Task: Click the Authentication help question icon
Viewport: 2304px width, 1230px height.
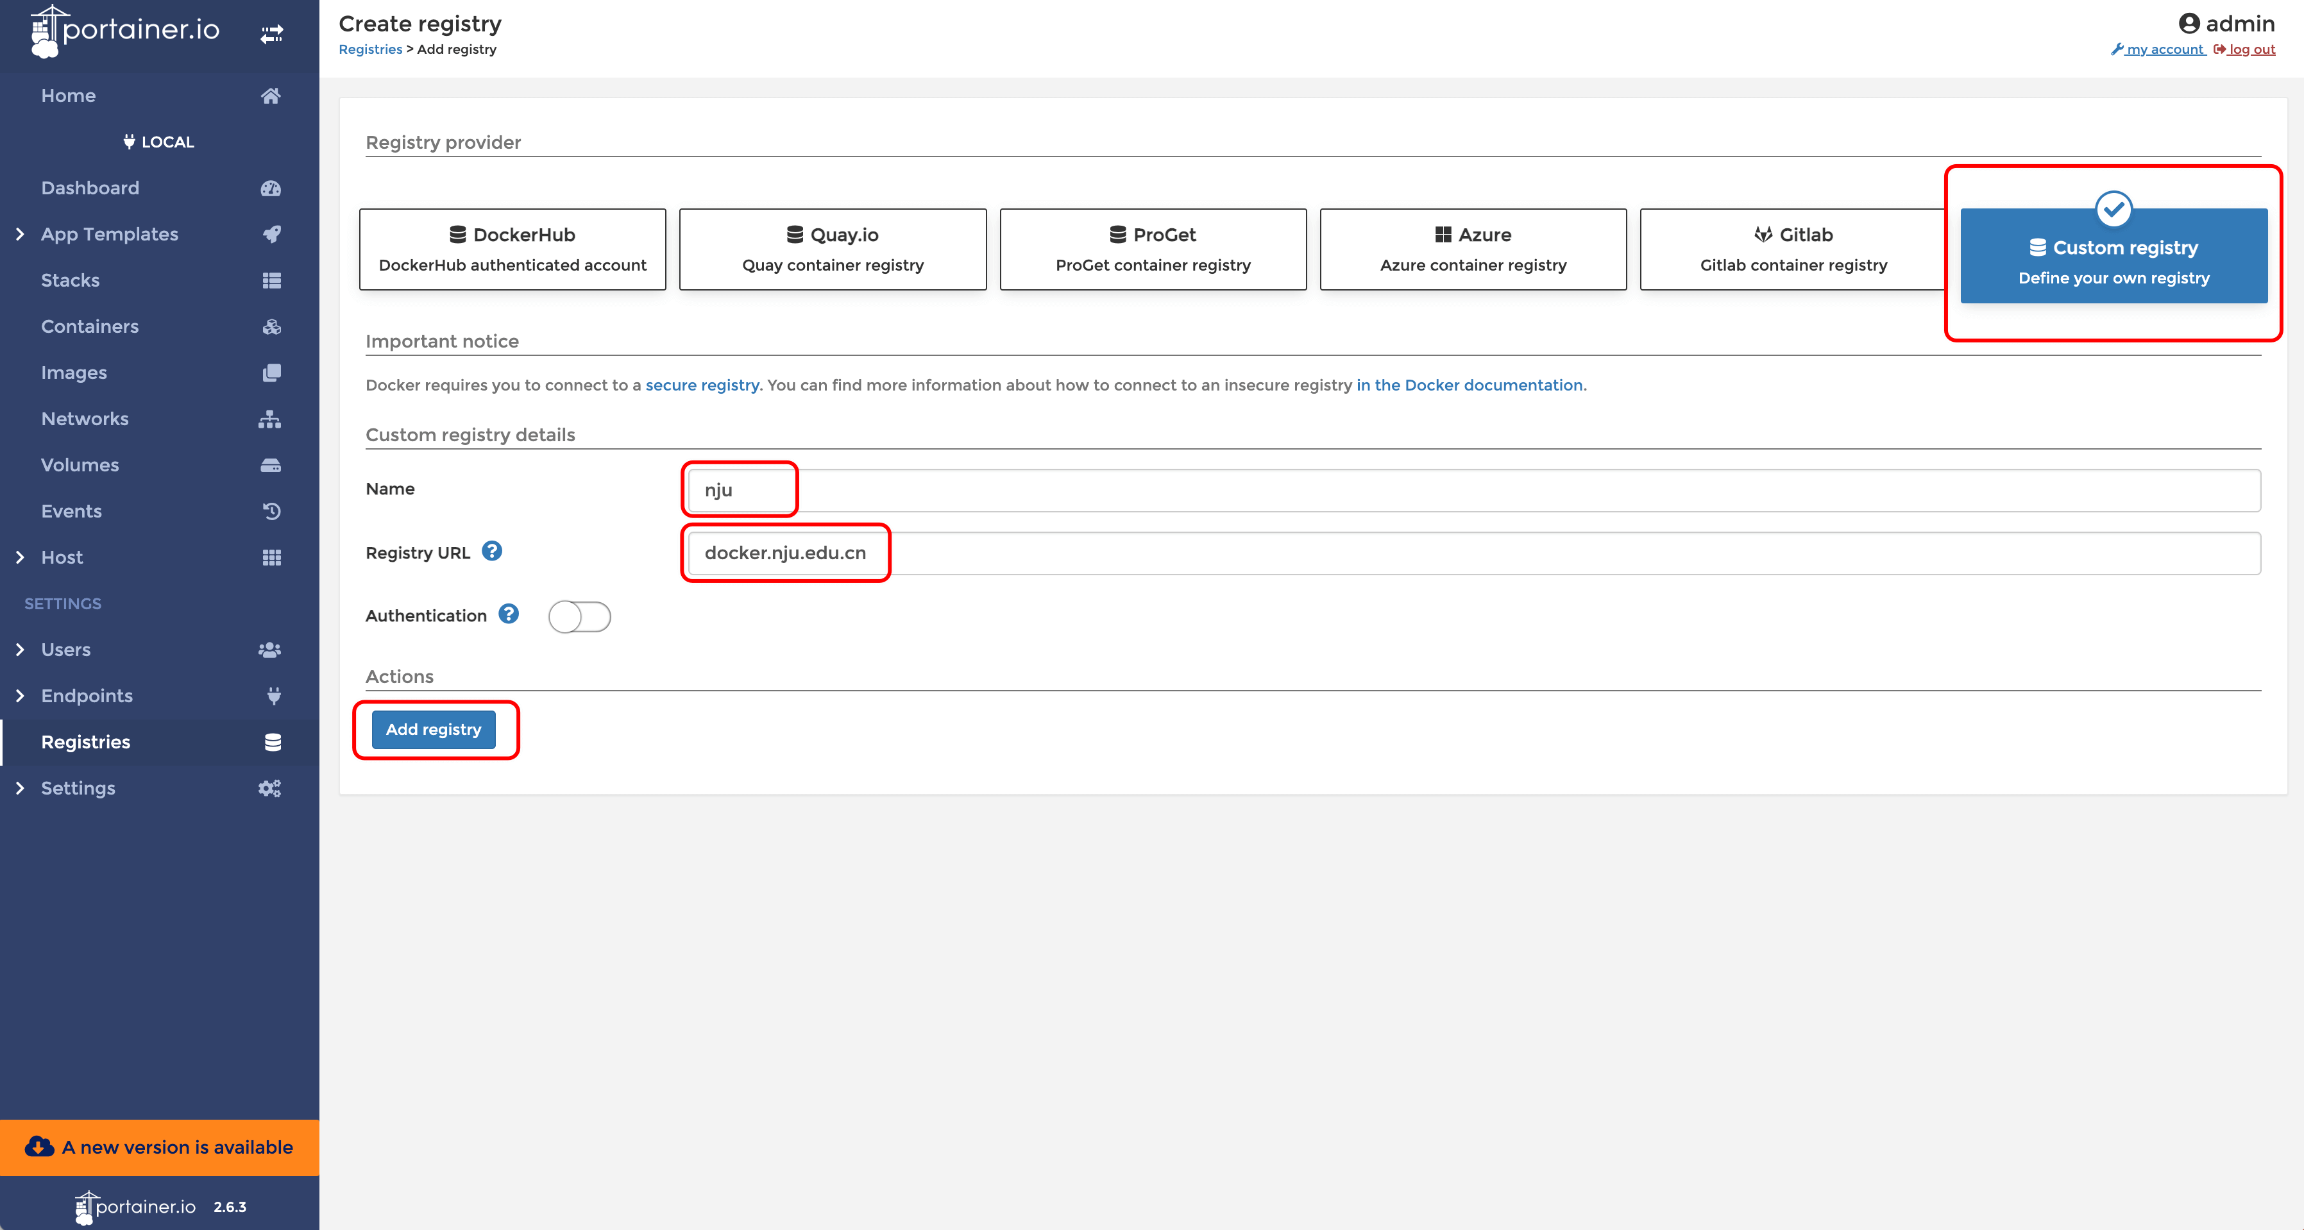Action: pos(509,614)
